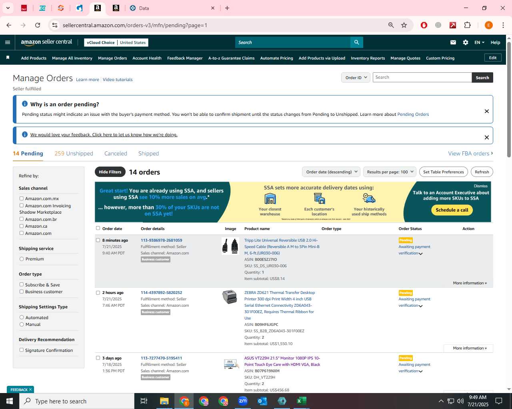Viewport: 512px width, 409px height.
Task: Expand More information on the Tripp Lite order
Action: pos(470,283)
